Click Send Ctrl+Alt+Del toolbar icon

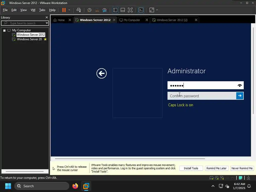tap(79, 10)
